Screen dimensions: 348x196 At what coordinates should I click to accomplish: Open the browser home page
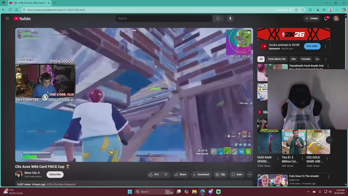(17, 10)
